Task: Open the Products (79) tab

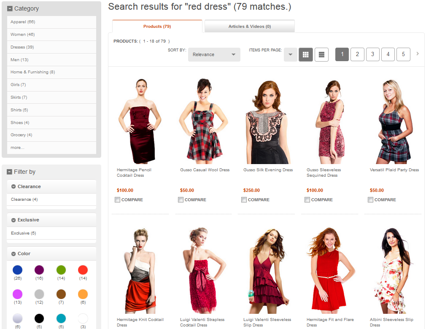Action: coord(157,26)
